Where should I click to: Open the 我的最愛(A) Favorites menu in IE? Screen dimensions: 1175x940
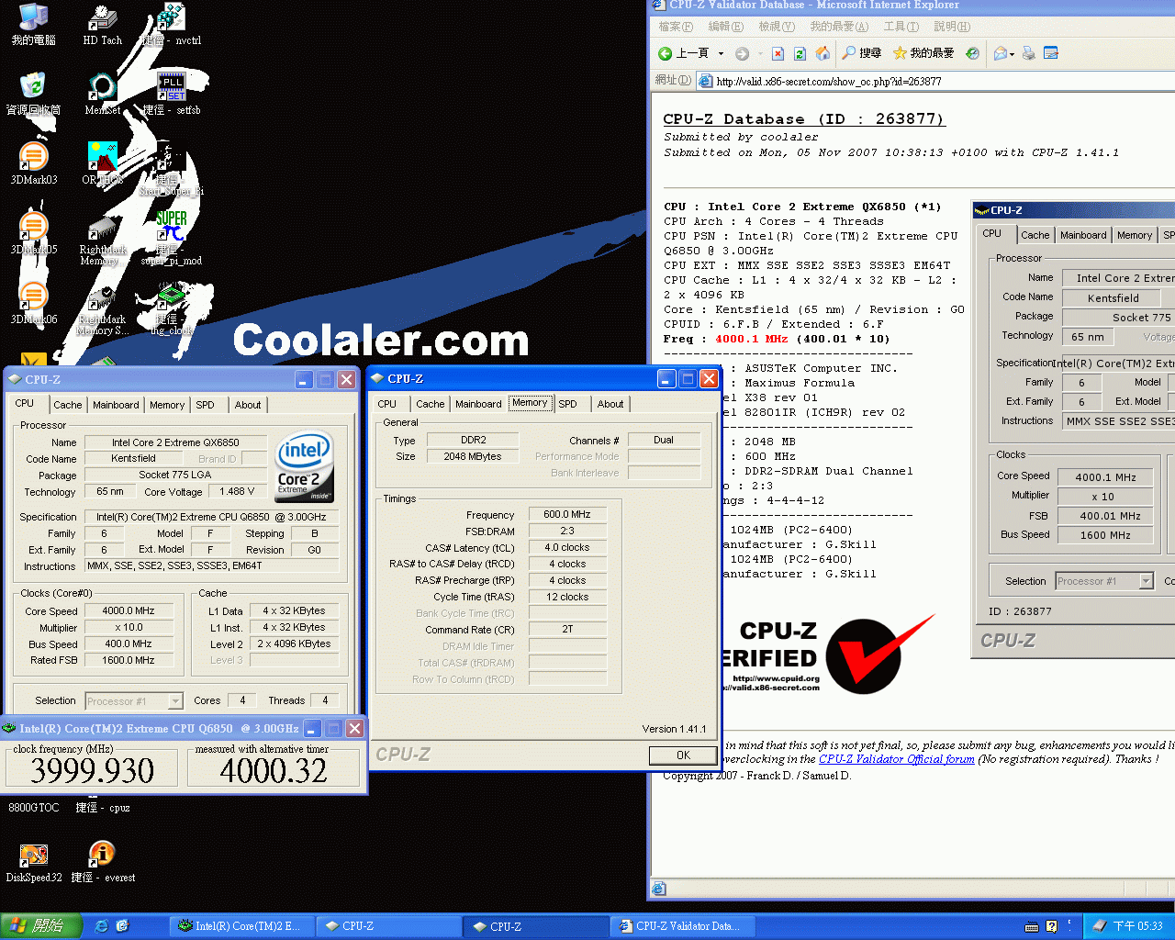839,27
